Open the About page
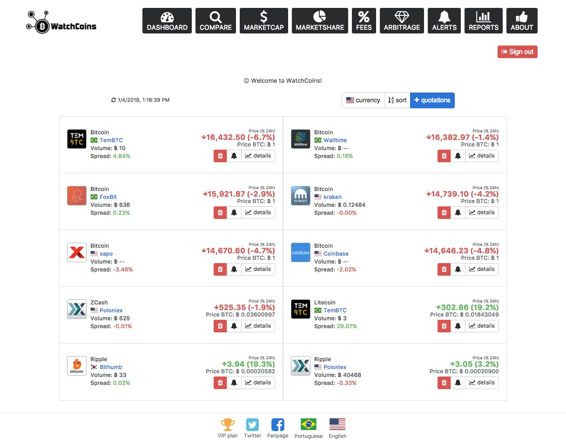 coord(522,21)
